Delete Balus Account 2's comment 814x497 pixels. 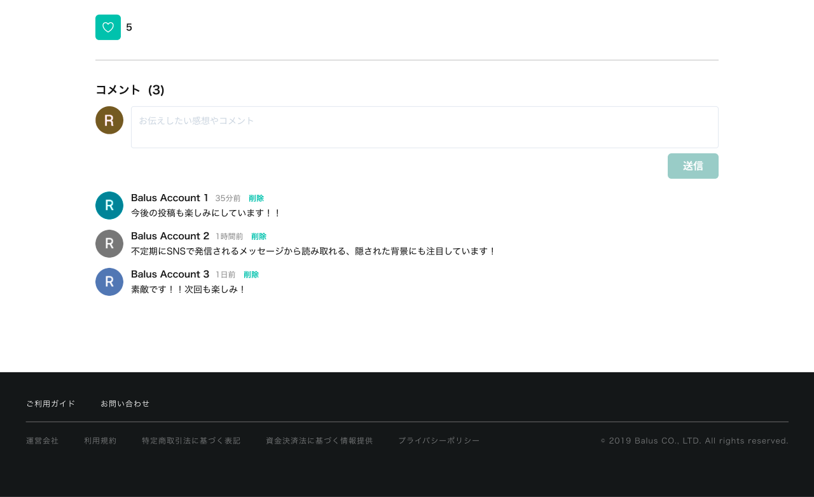click(259, 237)
